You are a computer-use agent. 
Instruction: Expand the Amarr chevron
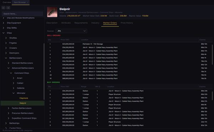[14, 78]
